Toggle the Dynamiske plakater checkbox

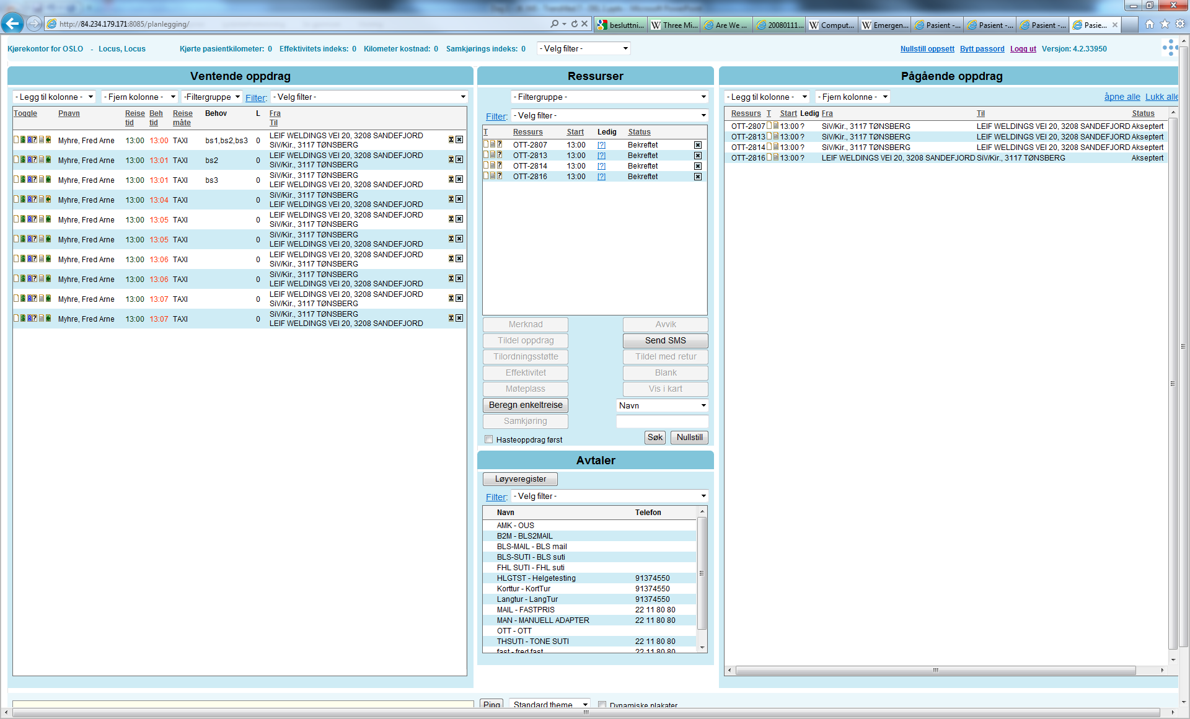(x=602, y=705)
